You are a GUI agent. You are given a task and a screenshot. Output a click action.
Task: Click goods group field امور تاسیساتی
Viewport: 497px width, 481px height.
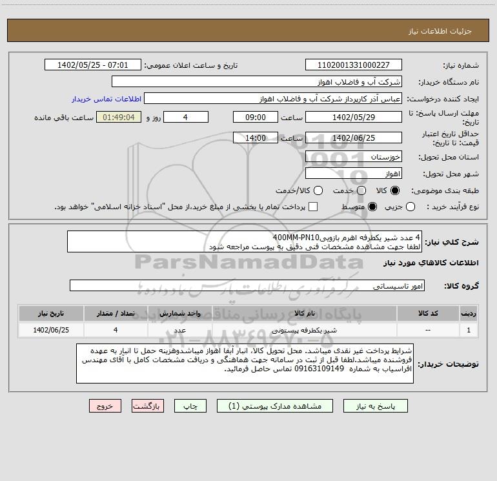(247, 285)
